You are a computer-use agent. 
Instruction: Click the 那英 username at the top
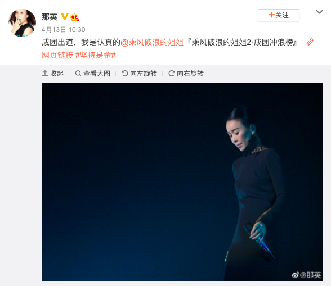point(50,17)
